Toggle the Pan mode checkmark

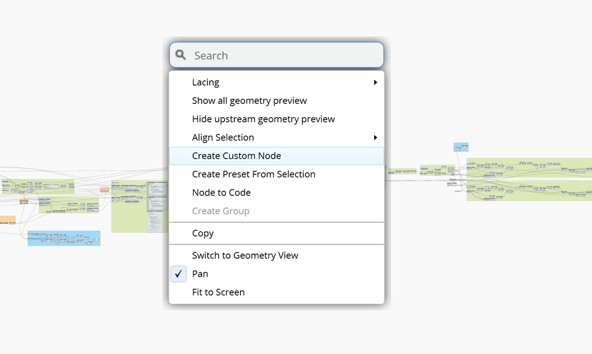179,274
